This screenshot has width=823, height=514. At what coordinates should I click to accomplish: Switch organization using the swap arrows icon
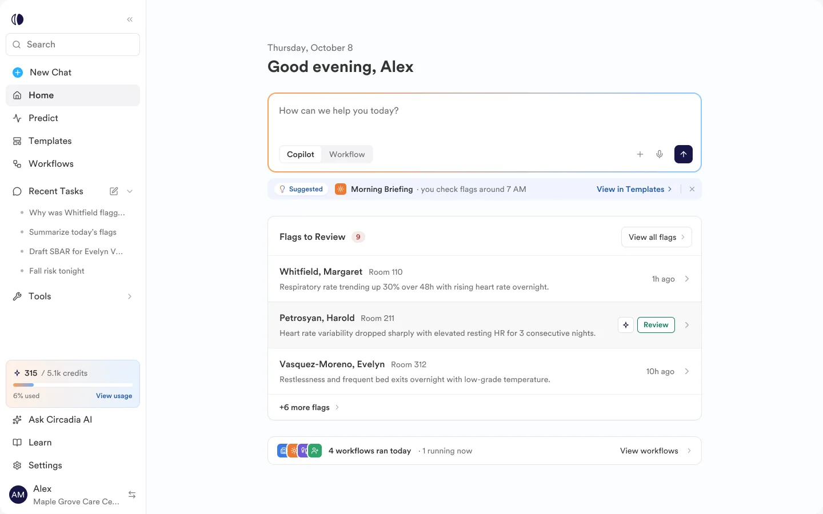pos(132,495)
